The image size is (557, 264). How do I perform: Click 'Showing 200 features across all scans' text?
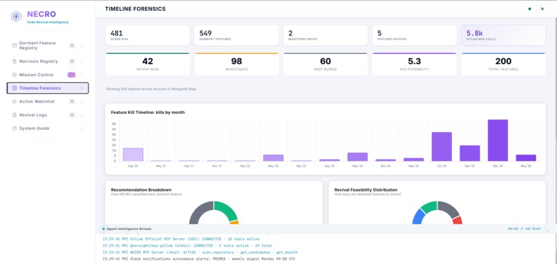pos(151,89)
